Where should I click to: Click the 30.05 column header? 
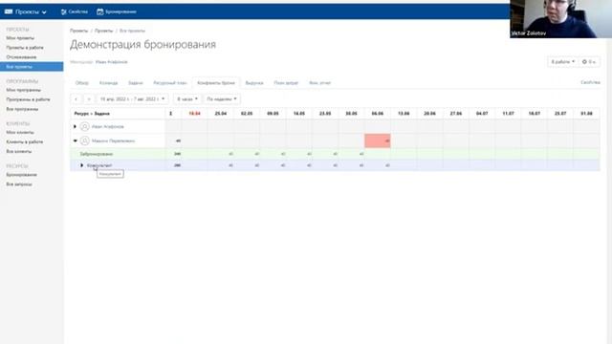tap(351, 114)
